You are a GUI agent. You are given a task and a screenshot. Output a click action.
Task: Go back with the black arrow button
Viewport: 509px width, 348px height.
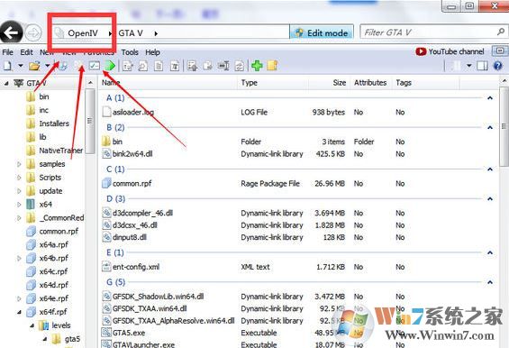12,32
